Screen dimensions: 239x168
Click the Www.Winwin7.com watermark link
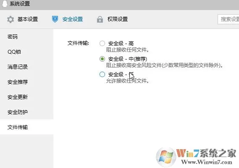pyautogui.click(x=207, y=162)
